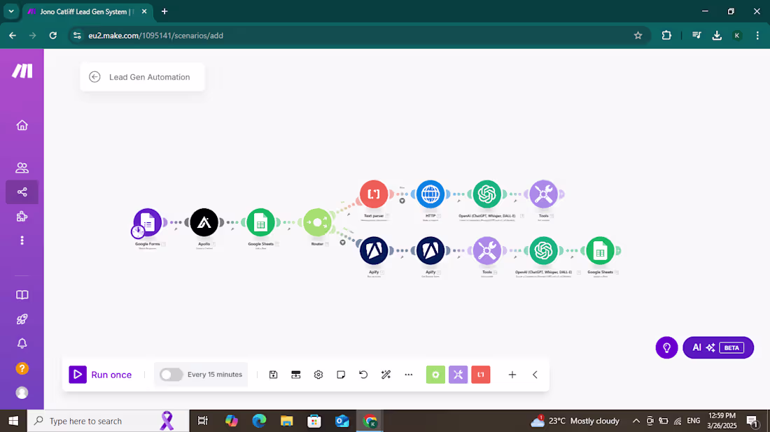Image resolution: width=770 pixels, height=432 pixels.
Task: Open Scenarios in the left sidebar
Action: 22,192
